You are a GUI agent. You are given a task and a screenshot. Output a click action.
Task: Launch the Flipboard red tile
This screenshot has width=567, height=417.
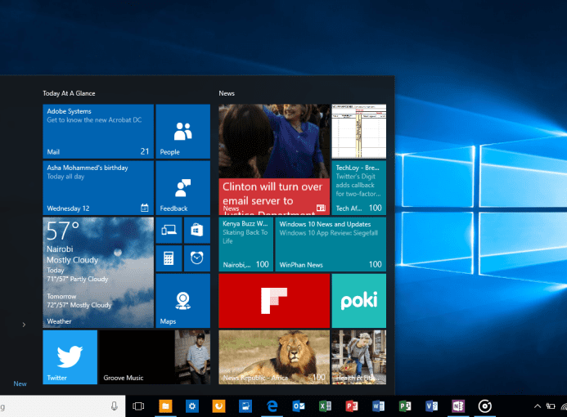coord(274,301)
